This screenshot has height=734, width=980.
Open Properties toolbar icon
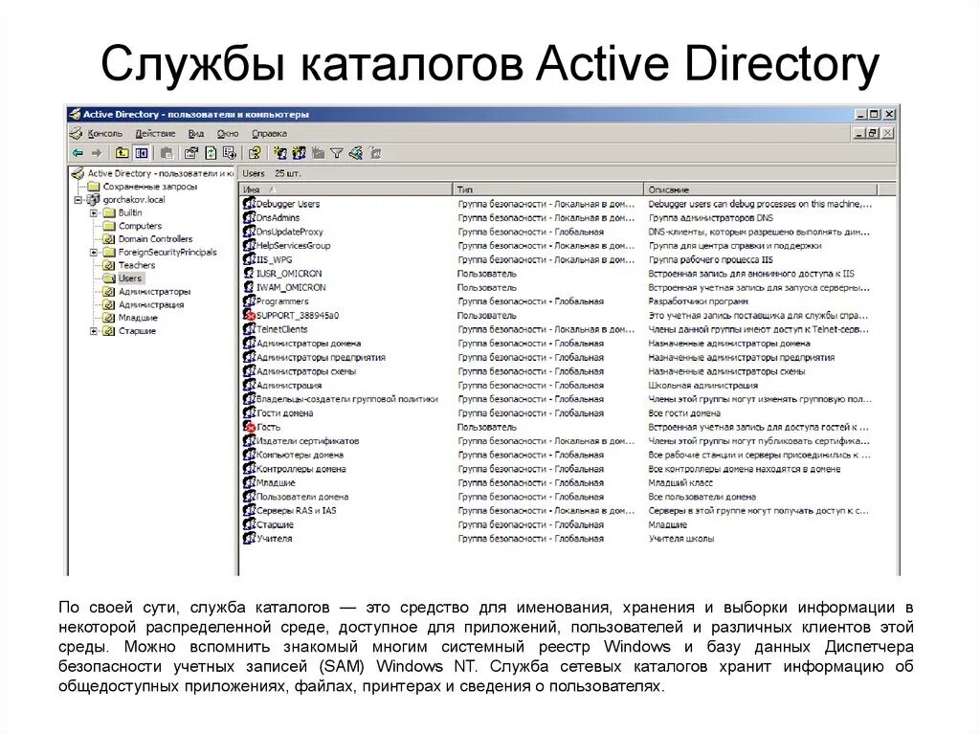[x=191, y=153]
